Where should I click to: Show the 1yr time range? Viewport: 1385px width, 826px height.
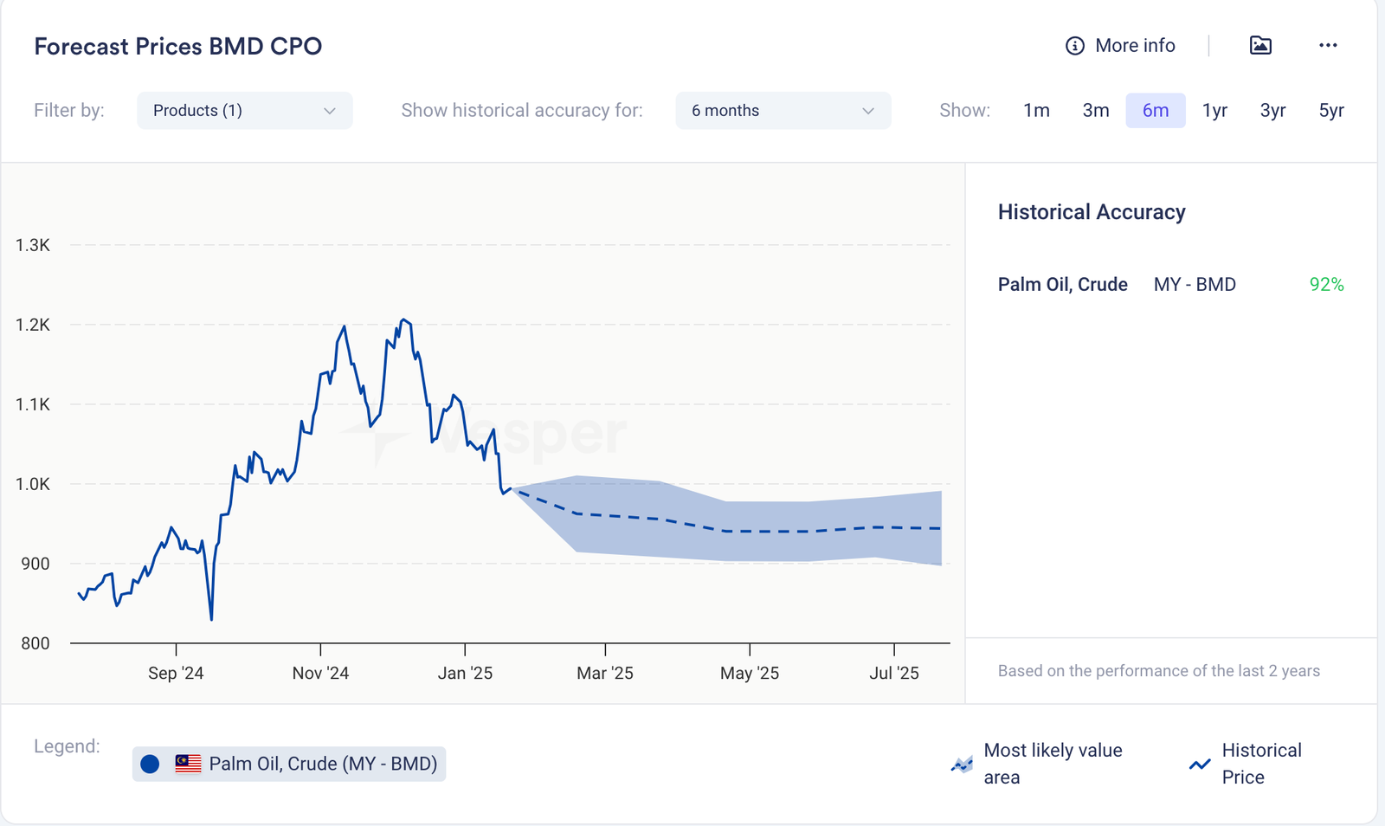(1214, 111)
